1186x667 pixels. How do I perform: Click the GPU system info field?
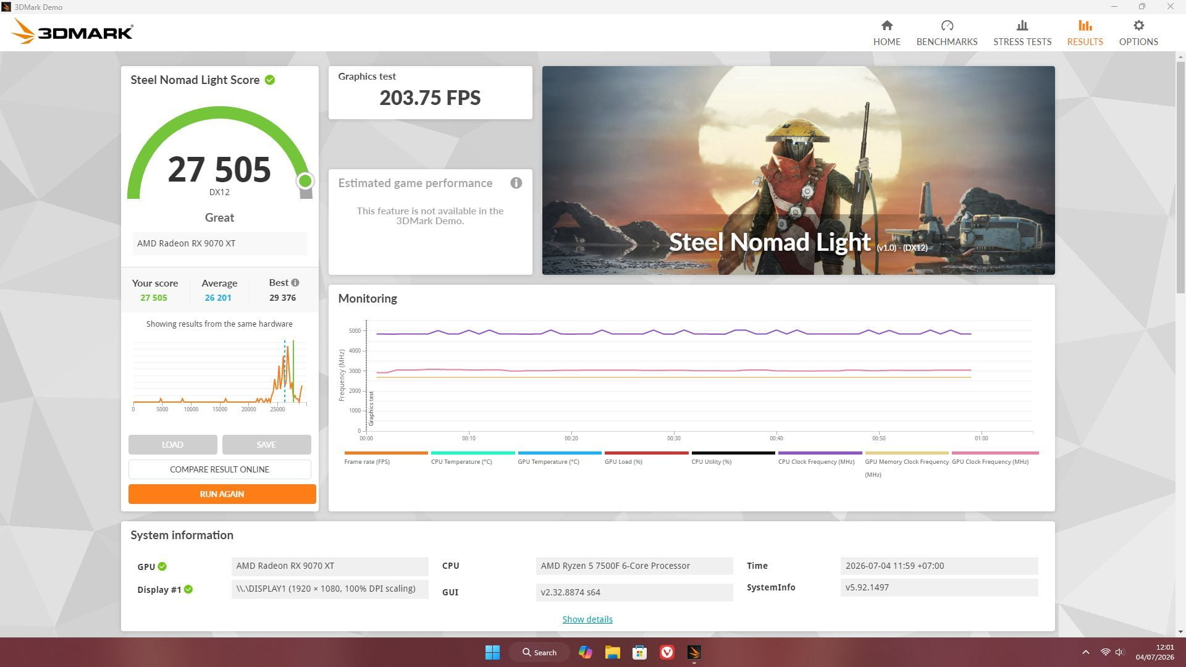coord(330,566)
